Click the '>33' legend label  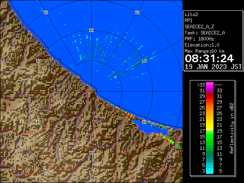201,85
